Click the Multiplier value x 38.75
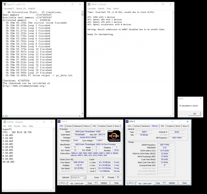 tap(79, 165)
